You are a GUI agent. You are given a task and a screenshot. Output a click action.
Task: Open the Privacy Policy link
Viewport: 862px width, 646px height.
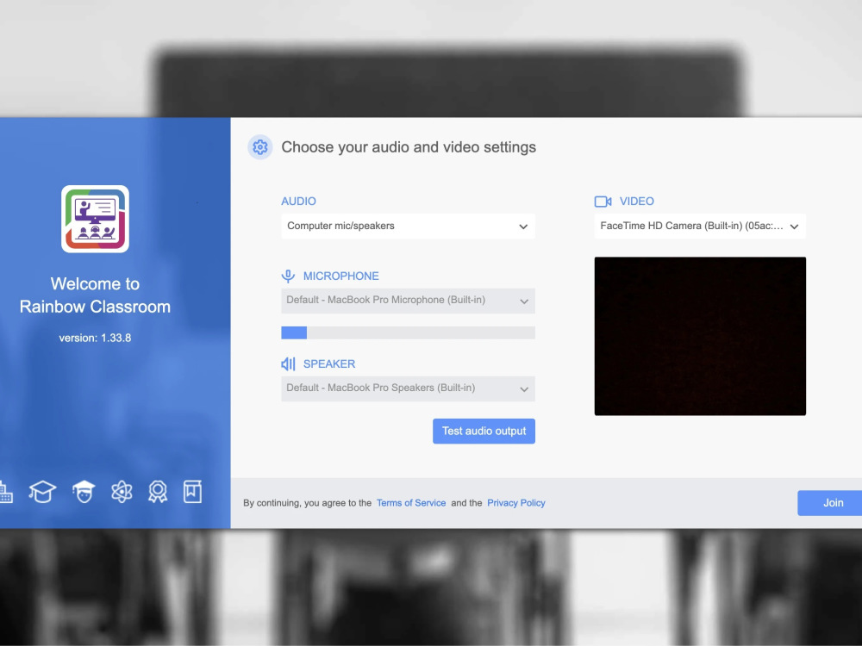[x=516, y=503]
